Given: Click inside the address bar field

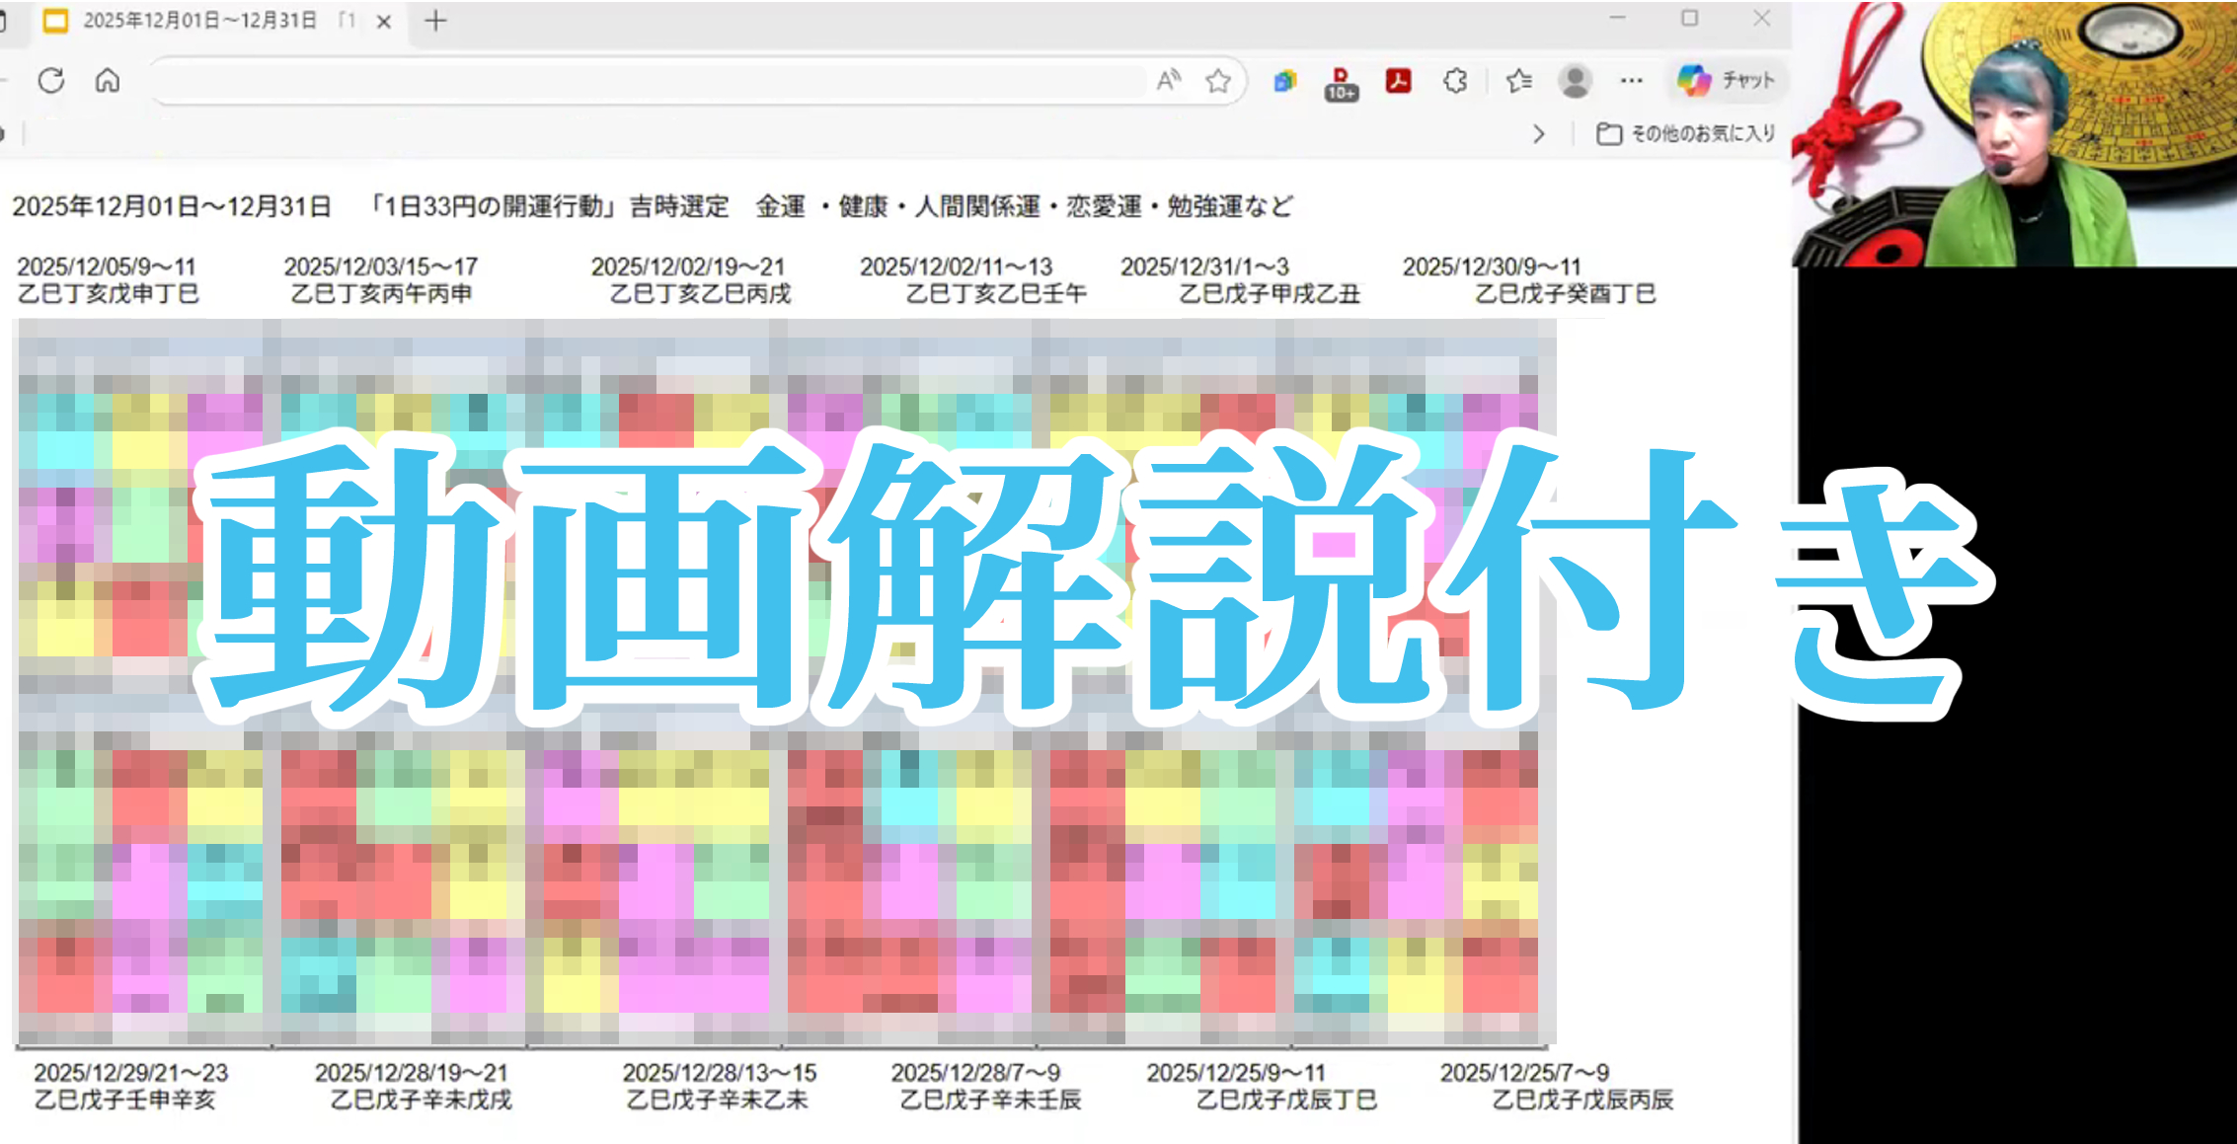Looking at the screenshot, I should tap(642, 81).
